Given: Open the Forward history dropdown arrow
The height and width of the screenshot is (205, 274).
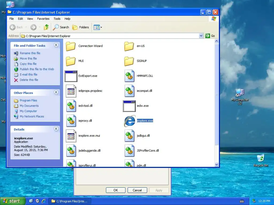Looking at the screenshot, I should 40,27.
